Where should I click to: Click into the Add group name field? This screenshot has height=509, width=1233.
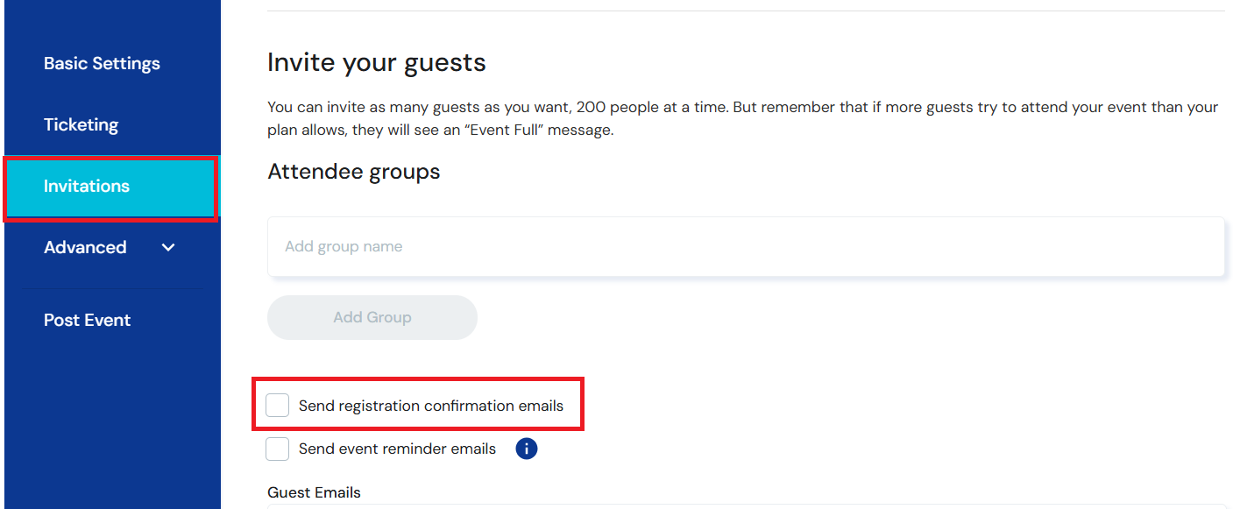(613, 245)
